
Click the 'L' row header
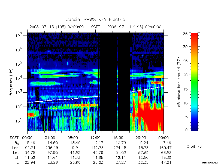pyautogui.click(x=17, y=162)
